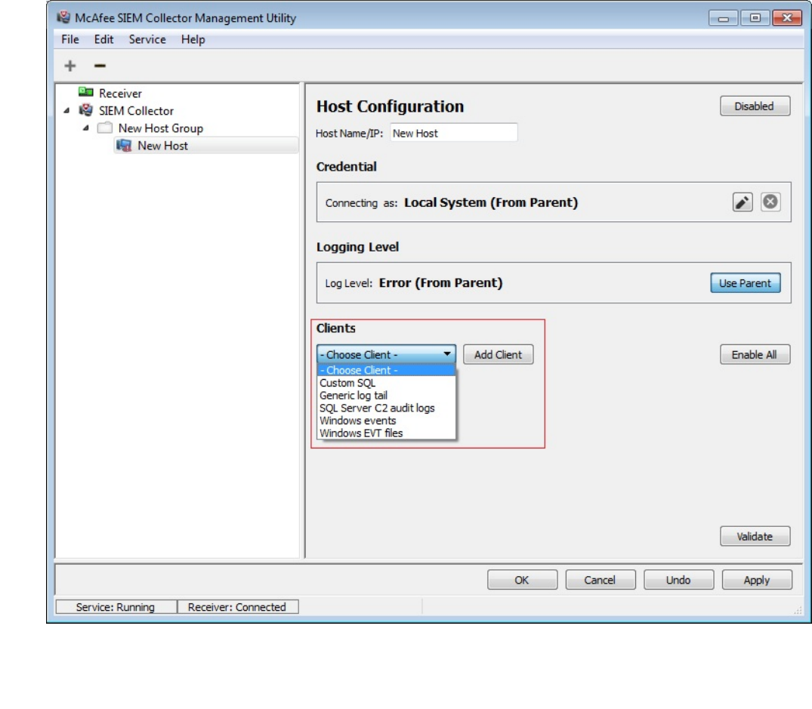Open the Help menu
The height and width of the screenshot is (709, 812).
click(x=193, y=39)
